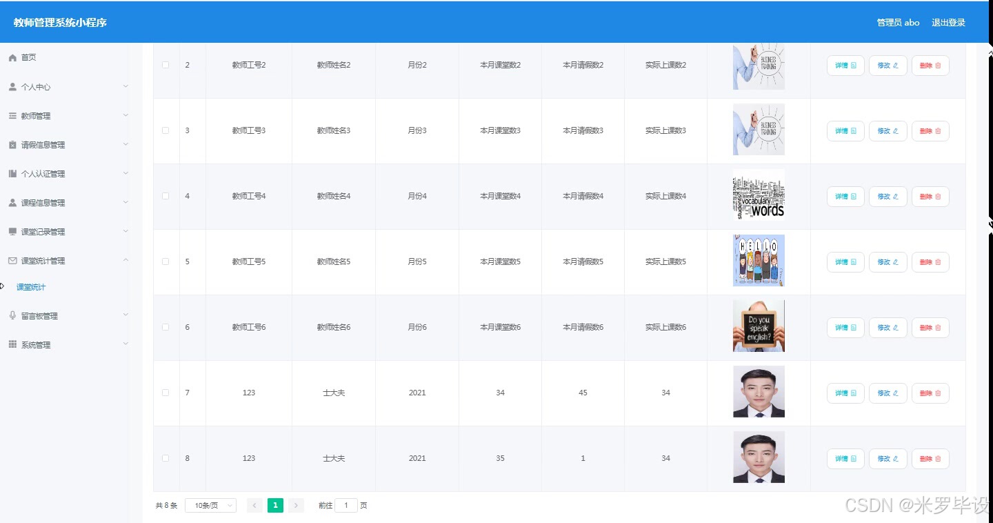The width and height of the screenshot is (993, 523).
Task: Go to 首页 in sidebar
Action: (28, 58)
